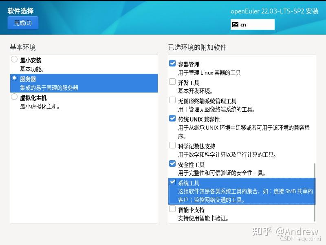Uncheck 传统 UNIX 兼容性 checkbox
This screenshot has width=326, height=245.
pos(172,118)
